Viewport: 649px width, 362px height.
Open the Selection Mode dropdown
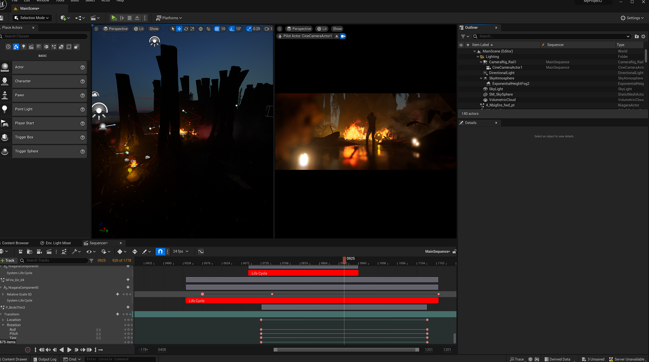[32, 18]
